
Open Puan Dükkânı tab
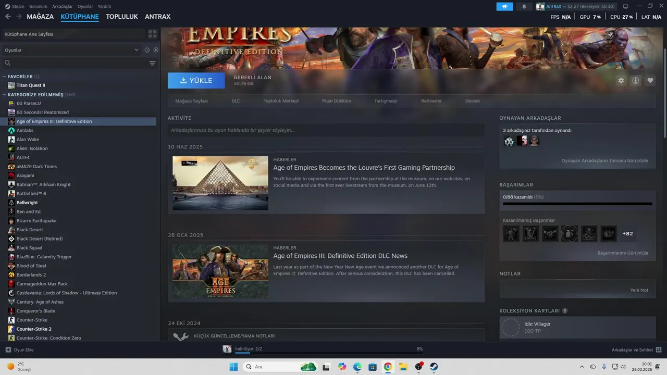pos(337,101)
